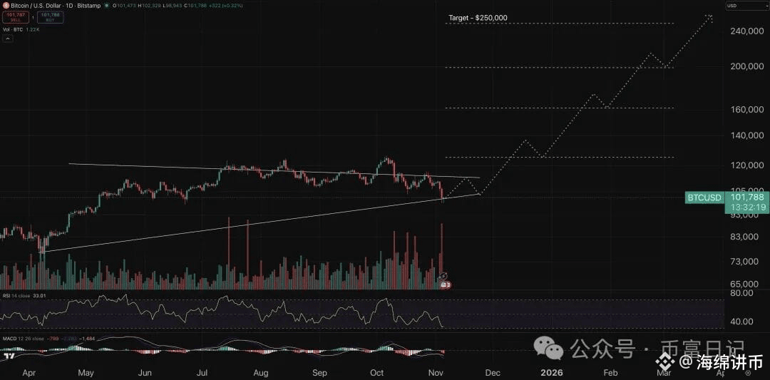Click the TradingView logo
The height and width of the screenshot is (380, 770).
9,356
